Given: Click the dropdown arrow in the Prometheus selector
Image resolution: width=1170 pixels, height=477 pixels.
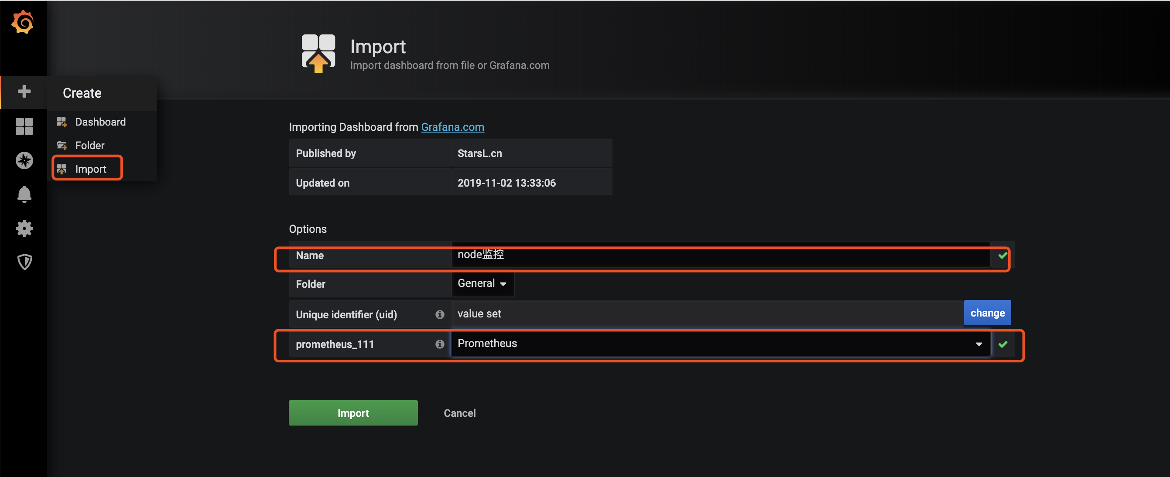Looking at the screenshot, I should 978,344.
